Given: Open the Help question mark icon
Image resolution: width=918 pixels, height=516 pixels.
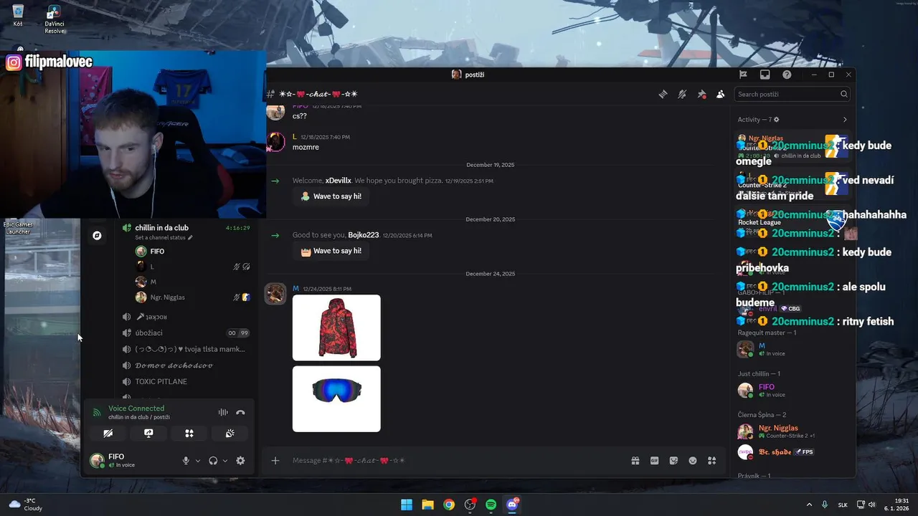Looking at the screenshot, I should [787, 75].
